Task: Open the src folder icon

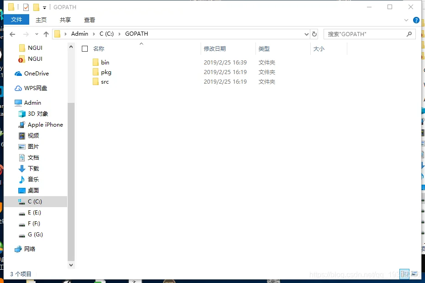Action: click(96, 81)
